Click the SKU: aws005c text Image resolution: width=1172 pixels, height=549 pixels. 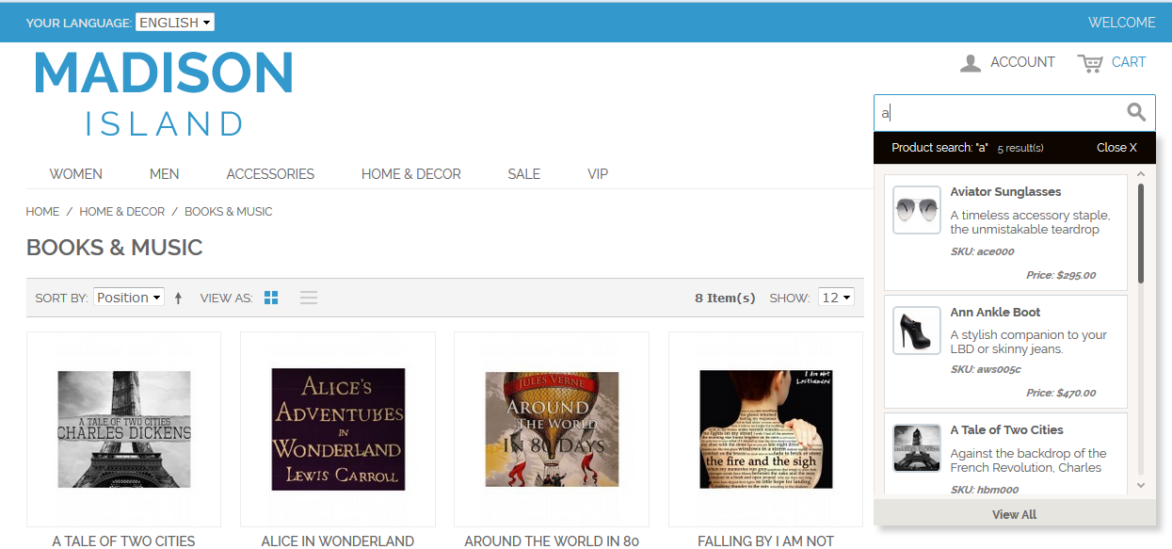986,370
